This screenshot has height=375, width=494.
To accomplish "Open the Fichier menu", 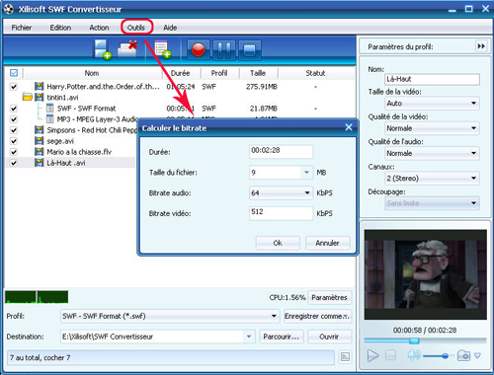I will tap(22, 28).
